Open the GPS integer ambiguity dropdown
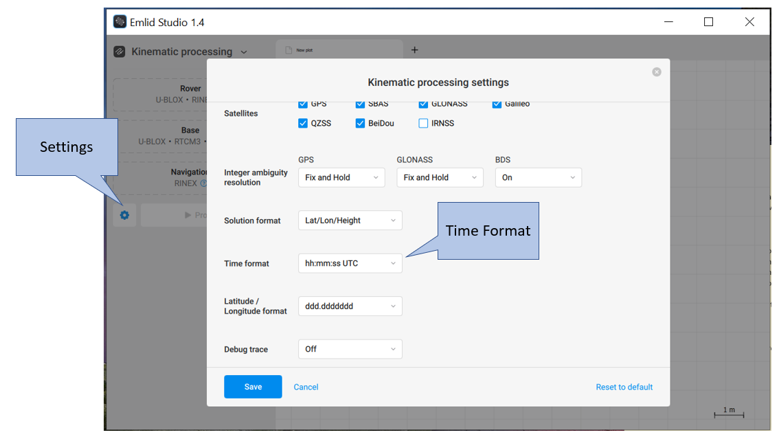Viewport: 779px width, 437px height. [341, 177]
